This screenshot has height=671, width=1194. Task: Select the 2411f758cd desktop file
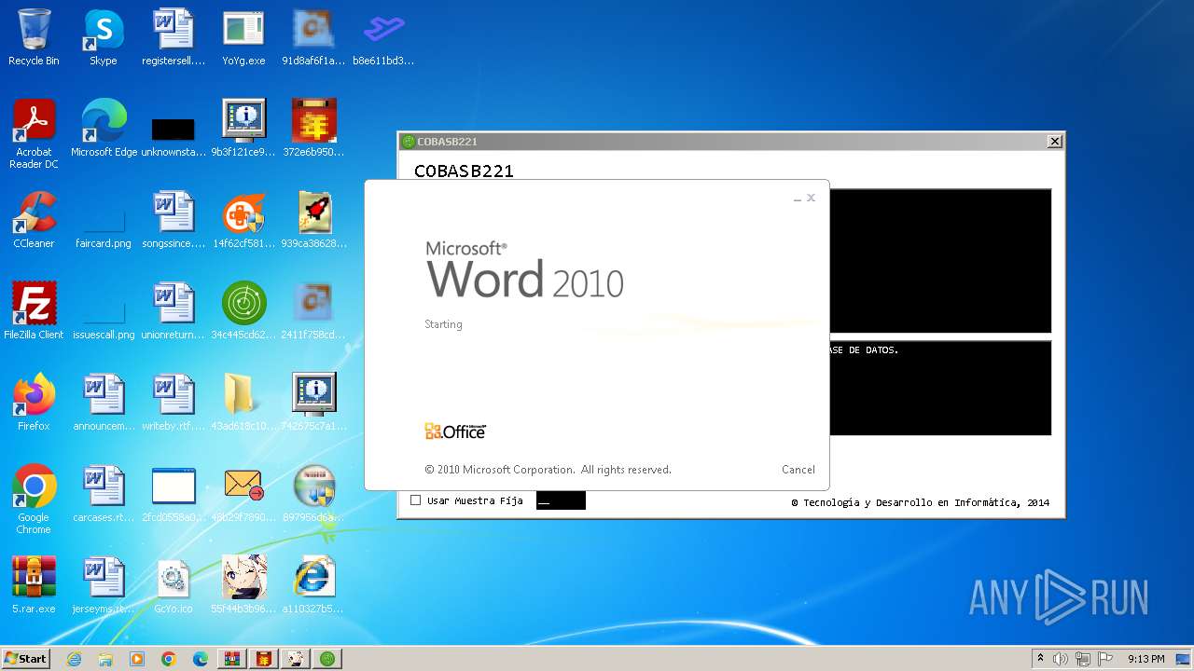coord(313,311)
